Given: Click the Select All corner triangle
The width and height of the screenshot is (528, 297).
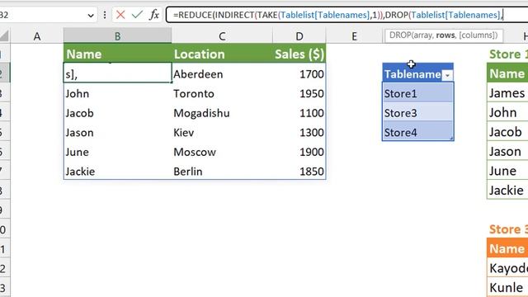Looking at the screenshot, I should pos(4,36).
